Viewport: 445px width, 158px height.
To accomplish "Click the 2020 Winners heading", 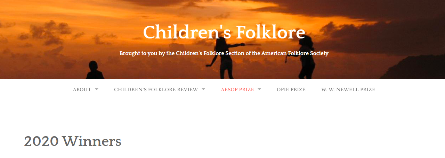I will 73,141.
